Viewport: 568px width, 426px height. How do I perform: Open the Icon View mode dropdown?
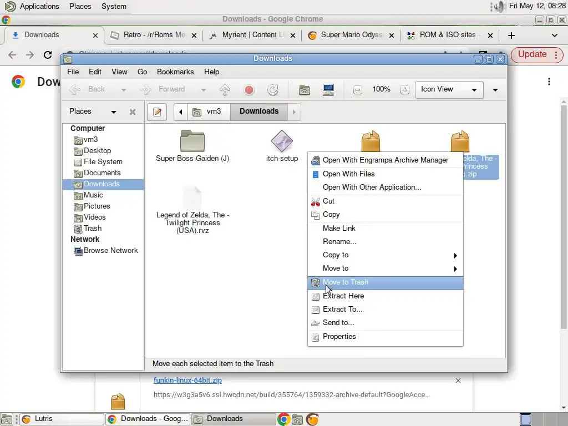(449, 89)
